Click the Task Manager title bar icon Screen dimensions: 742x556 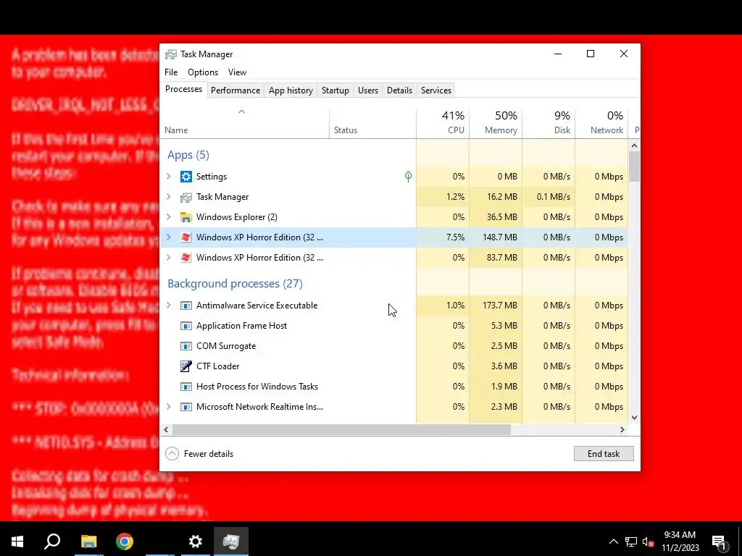tap(171, 54)
